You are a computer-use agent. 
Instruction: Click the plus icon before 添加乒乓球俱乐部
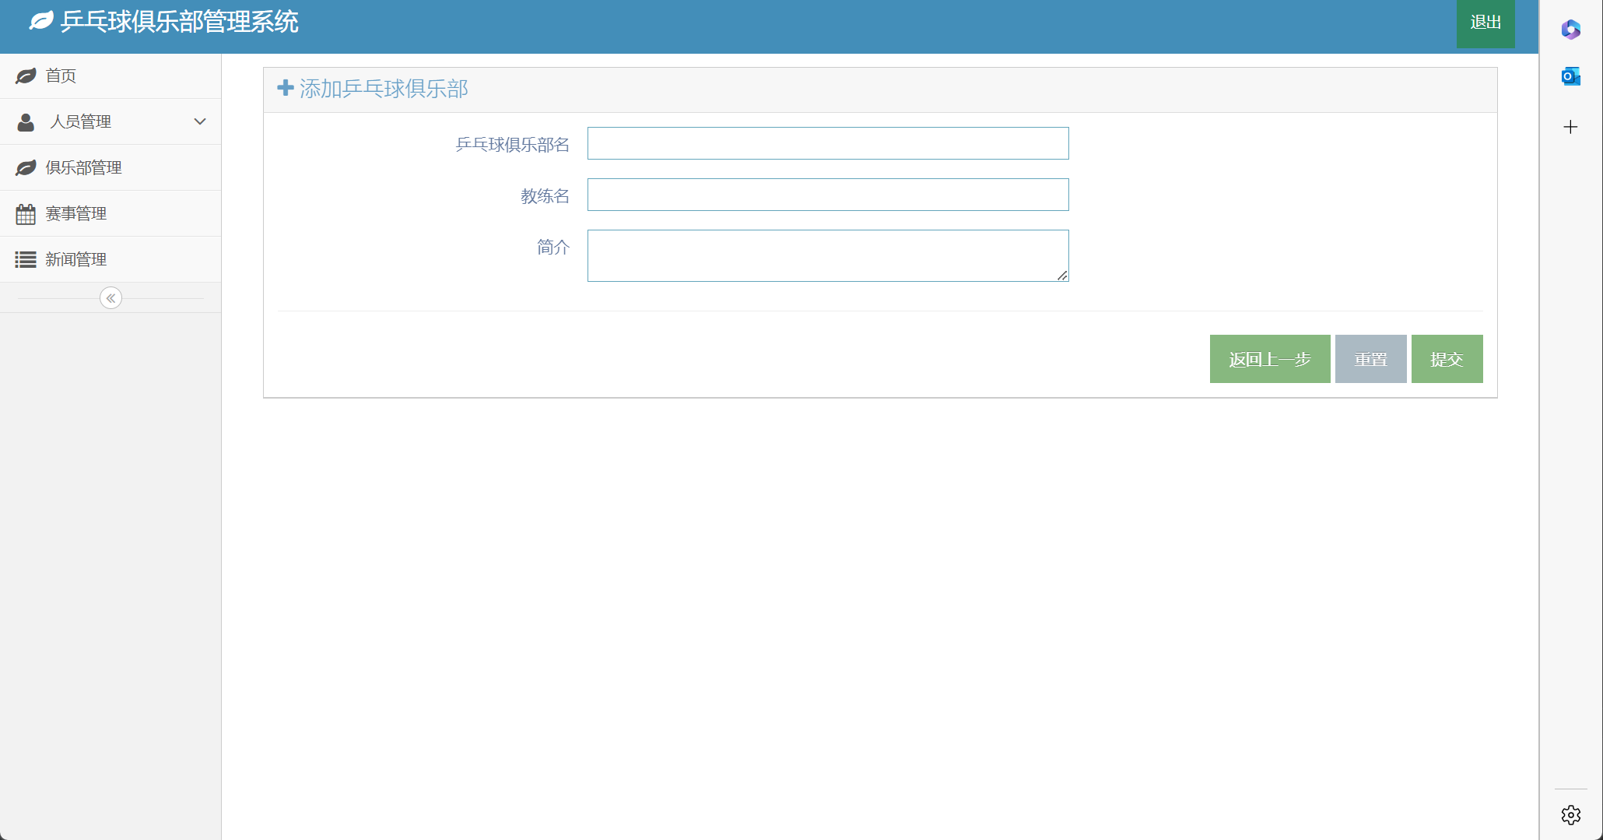pos(285,88)
